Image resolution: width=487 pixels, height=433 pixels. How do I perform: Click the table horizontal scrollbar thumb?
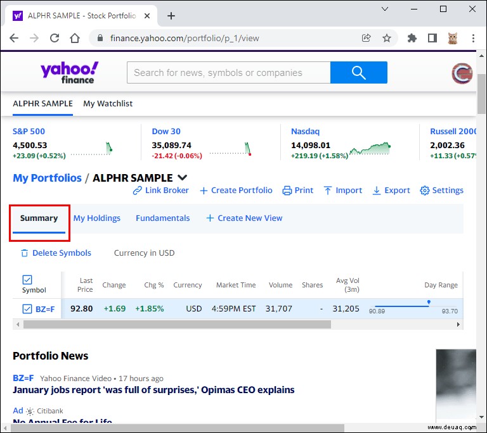tap(177, 325)
